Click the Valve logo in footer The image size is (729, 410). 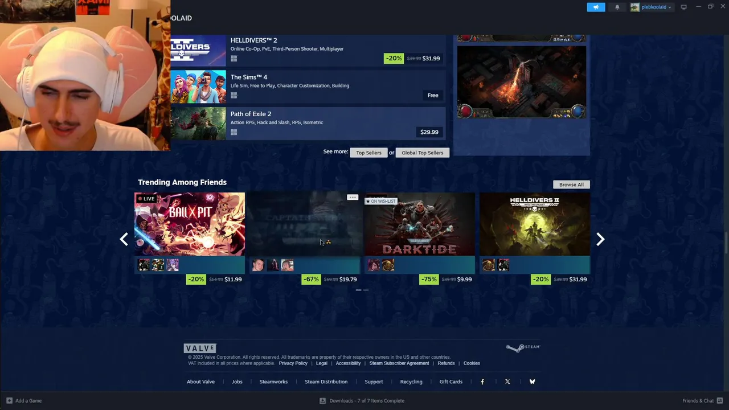coord(200,348)
